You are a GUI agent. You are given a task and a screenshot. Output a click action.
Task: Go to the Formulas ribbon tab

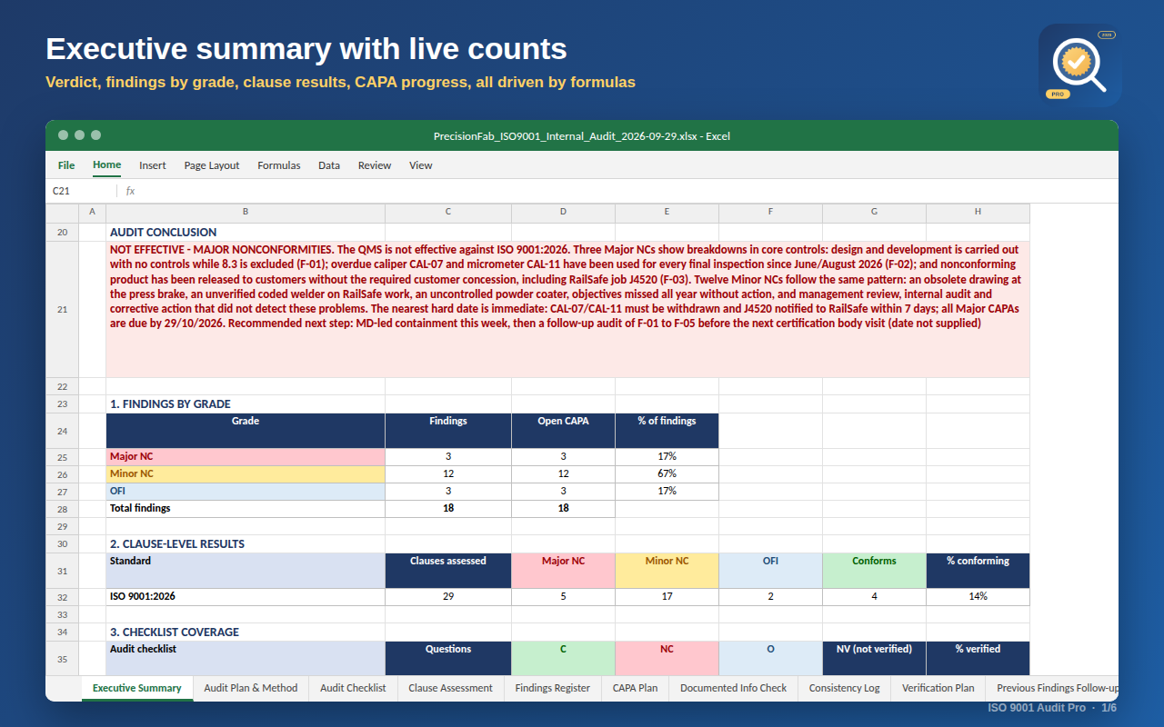coord(279,165)
